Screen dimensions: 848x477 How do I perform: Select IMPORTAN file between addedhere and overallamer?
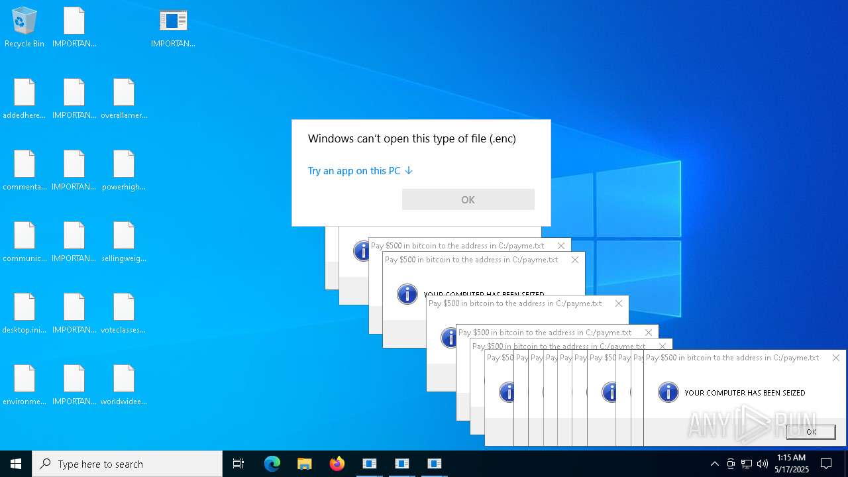[x=74, y=99]
